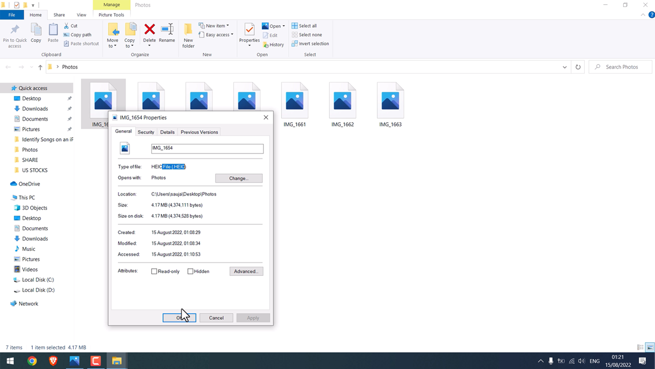Click the Invert selection icon

(x=310, y=44)
